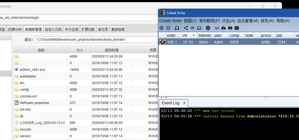Click the globe web icon in toolbar
Image resolution: width=299 pixels, height=140 pixels.
(x=208, y=28)
